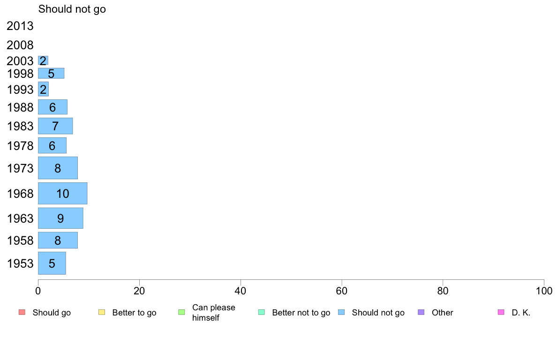
Task: Click the 1988 bar labeled 6
Action: [x=53, y=107]
